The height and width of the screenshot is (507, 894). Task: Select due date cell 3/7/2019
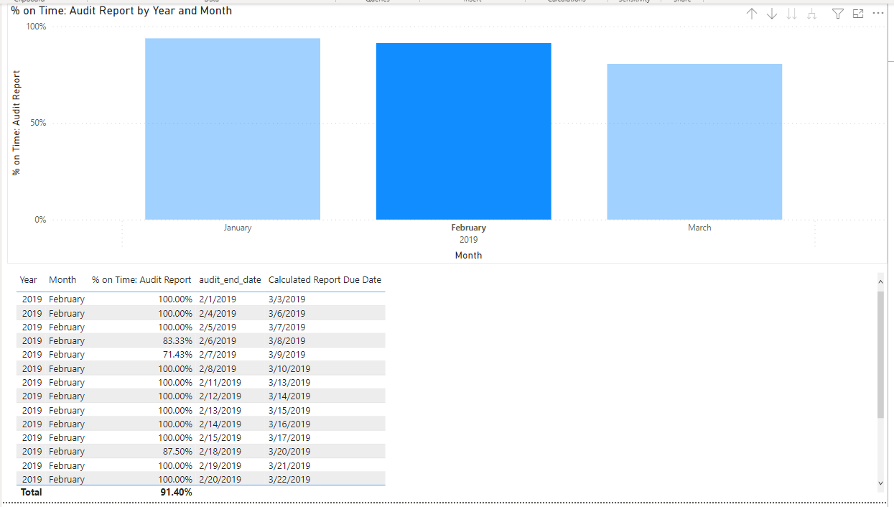287,327
